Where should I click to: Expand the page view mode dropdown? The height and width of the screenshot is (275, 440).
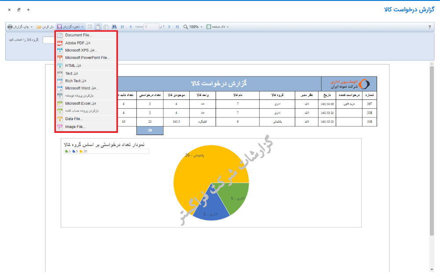[218, 27]
